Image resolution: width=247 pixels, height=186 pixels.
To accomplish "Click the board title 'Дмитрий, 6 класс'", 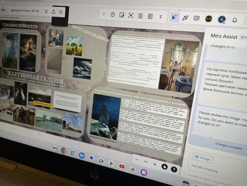I will 25,11.
